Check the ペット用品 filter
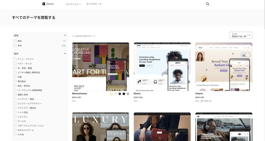265x141 pixels. pos(15,112)
